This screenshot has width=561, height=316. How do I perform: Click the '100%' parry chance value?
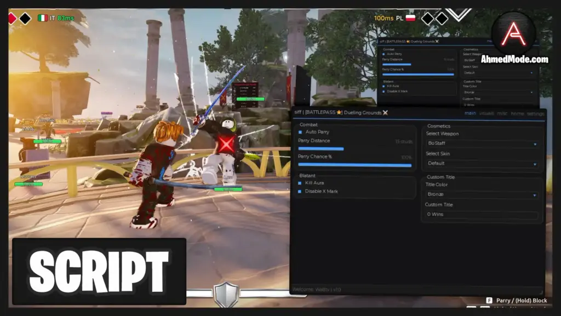pos(407,157)
